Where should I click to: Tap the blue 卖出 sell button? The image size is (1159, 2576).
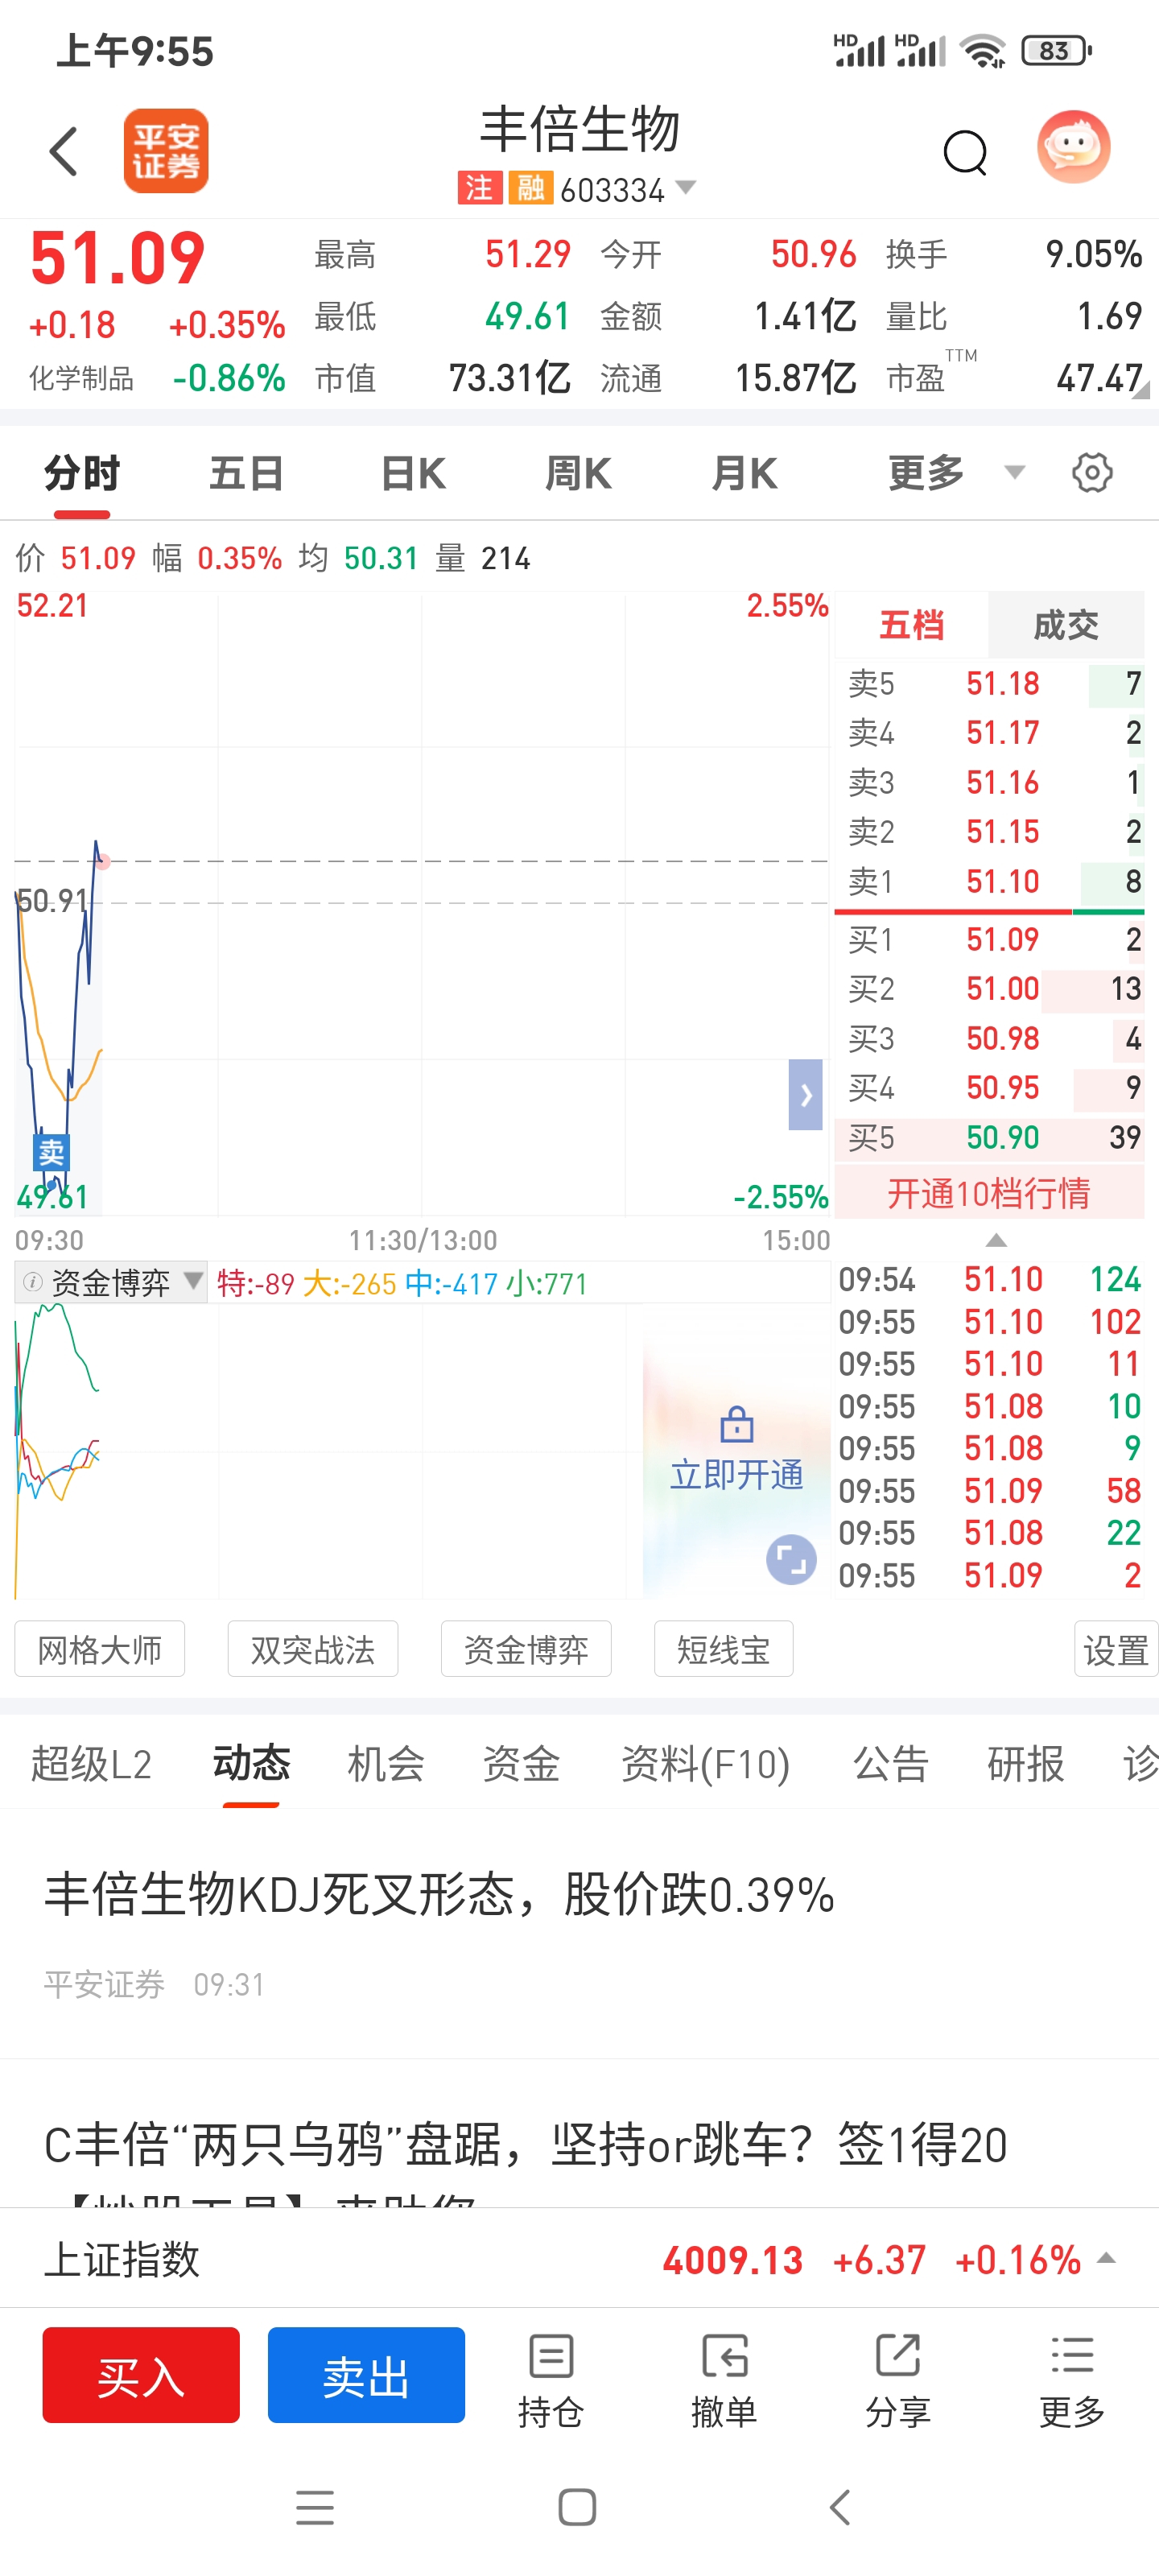pyautogui.click(x=366, y=2375)
